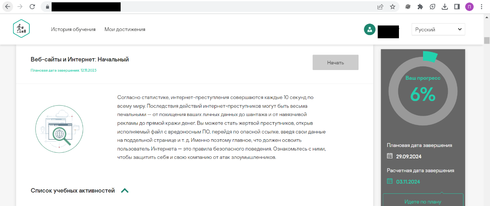Click the training platform home logo
Image resolution: width=490 pixels, height=206 pixels.
point(21,29)
